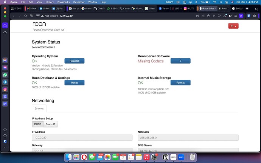Open the purple profile icon in the toolbar
This screenshot has width=261, height=163.
241,16
